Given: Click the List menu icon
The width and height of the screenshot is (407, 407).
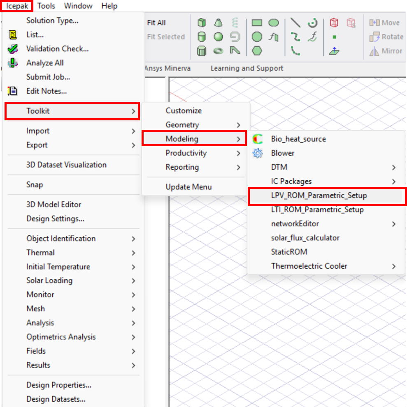Looking at the screenshot, I should (x=13, y=34).
